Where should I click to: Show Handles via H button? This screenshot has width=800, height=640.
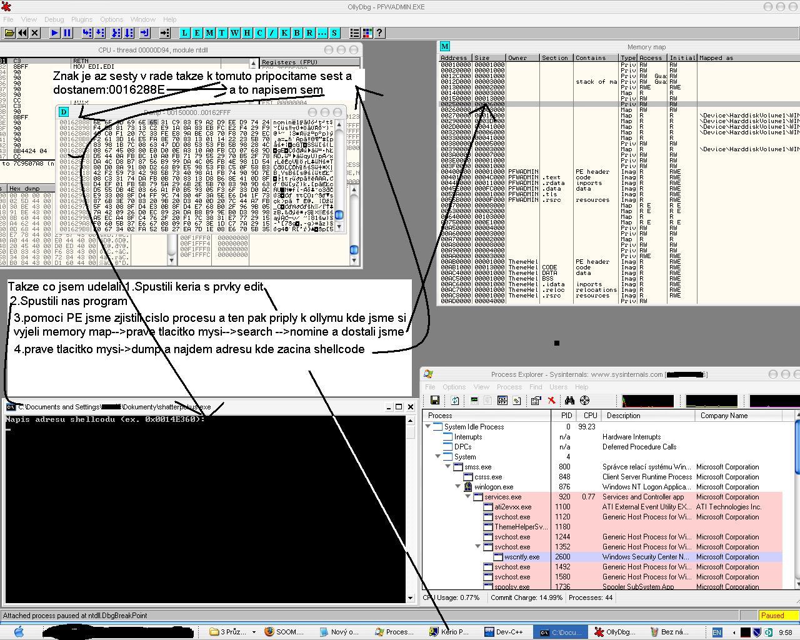click(x=247, y=32)
